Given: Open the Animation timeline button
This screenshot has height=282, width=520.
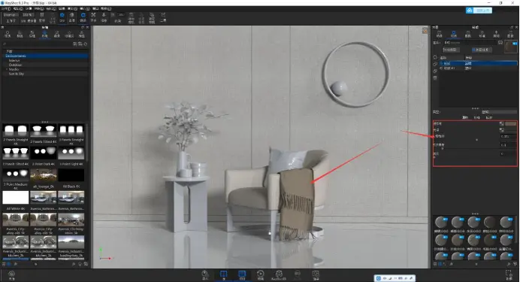Looking at the screenshot, I should tap(261, 275).
